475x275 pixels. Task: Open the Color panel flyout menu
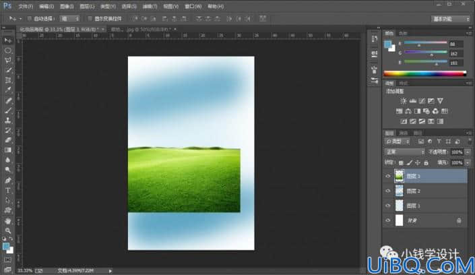[469, 33]
